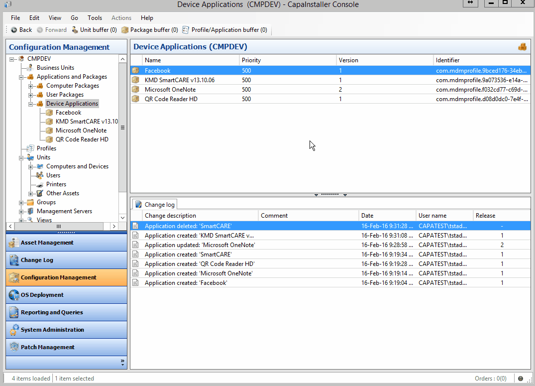Open the Package buffer icon

pyautogui.click(x=125, y=30)
